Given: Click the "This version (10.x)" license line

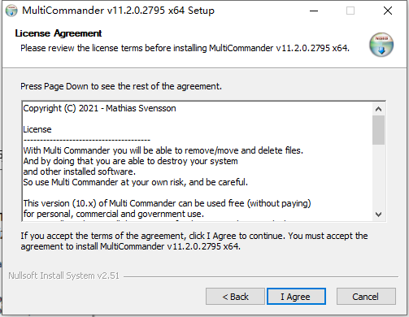Looking at the screenshot, I should 167,203.
